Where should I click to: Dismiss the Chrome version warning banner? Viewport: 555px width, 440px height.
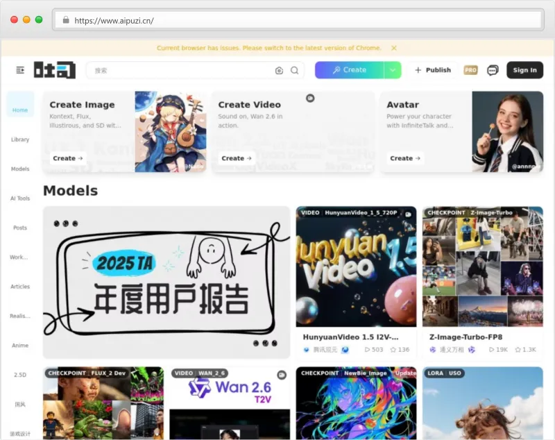click(394, 48)
